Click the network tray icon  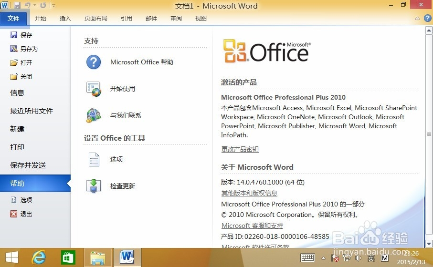point(347,258)
